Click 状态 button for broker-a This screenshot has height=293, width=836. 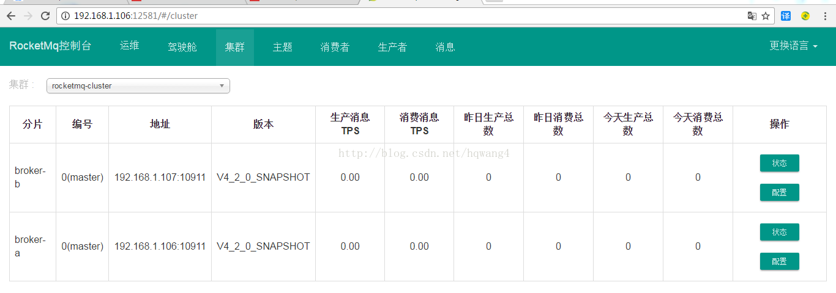[779, 232]
